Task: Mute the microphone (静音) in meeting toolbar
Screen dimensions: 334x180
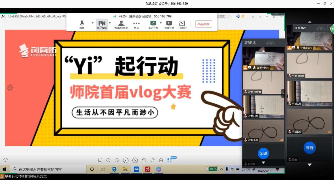Action: pyautogui.click(x=82, y=24)
